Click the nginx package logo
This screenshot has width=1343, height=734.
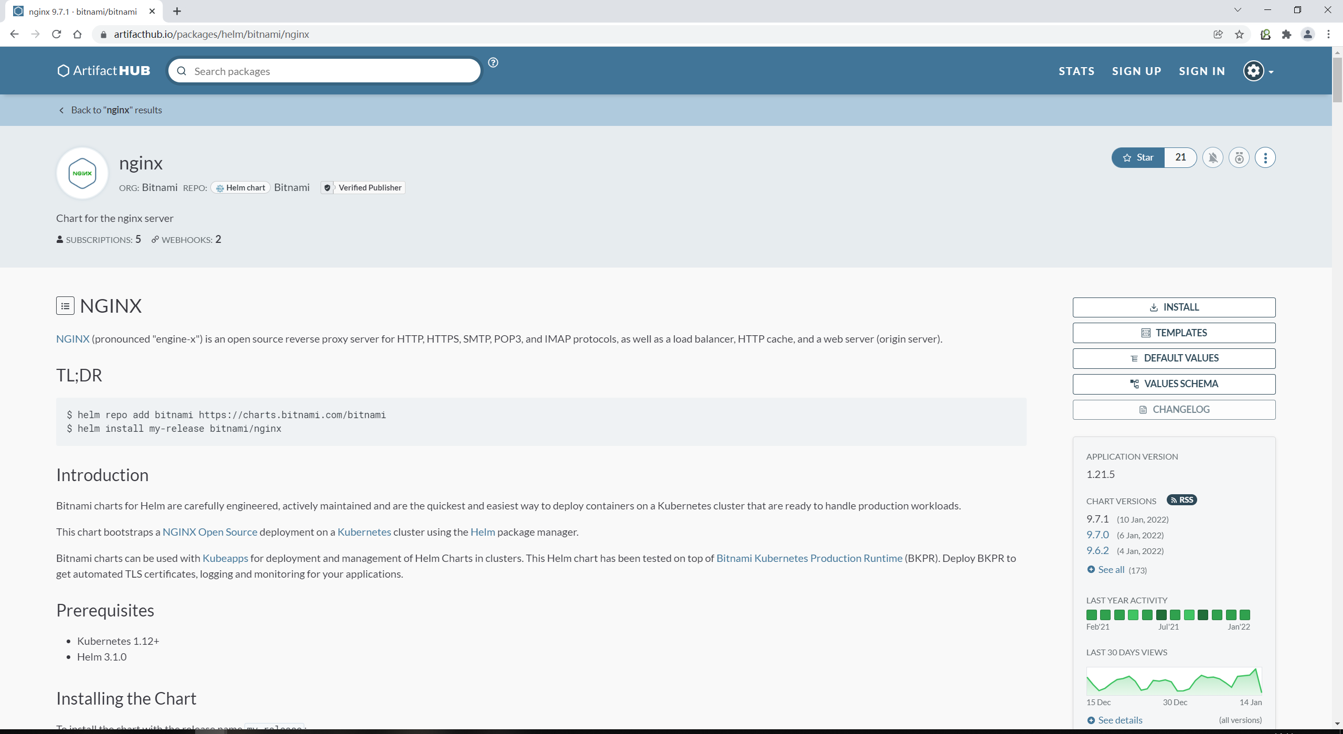(x=82, y=173)
